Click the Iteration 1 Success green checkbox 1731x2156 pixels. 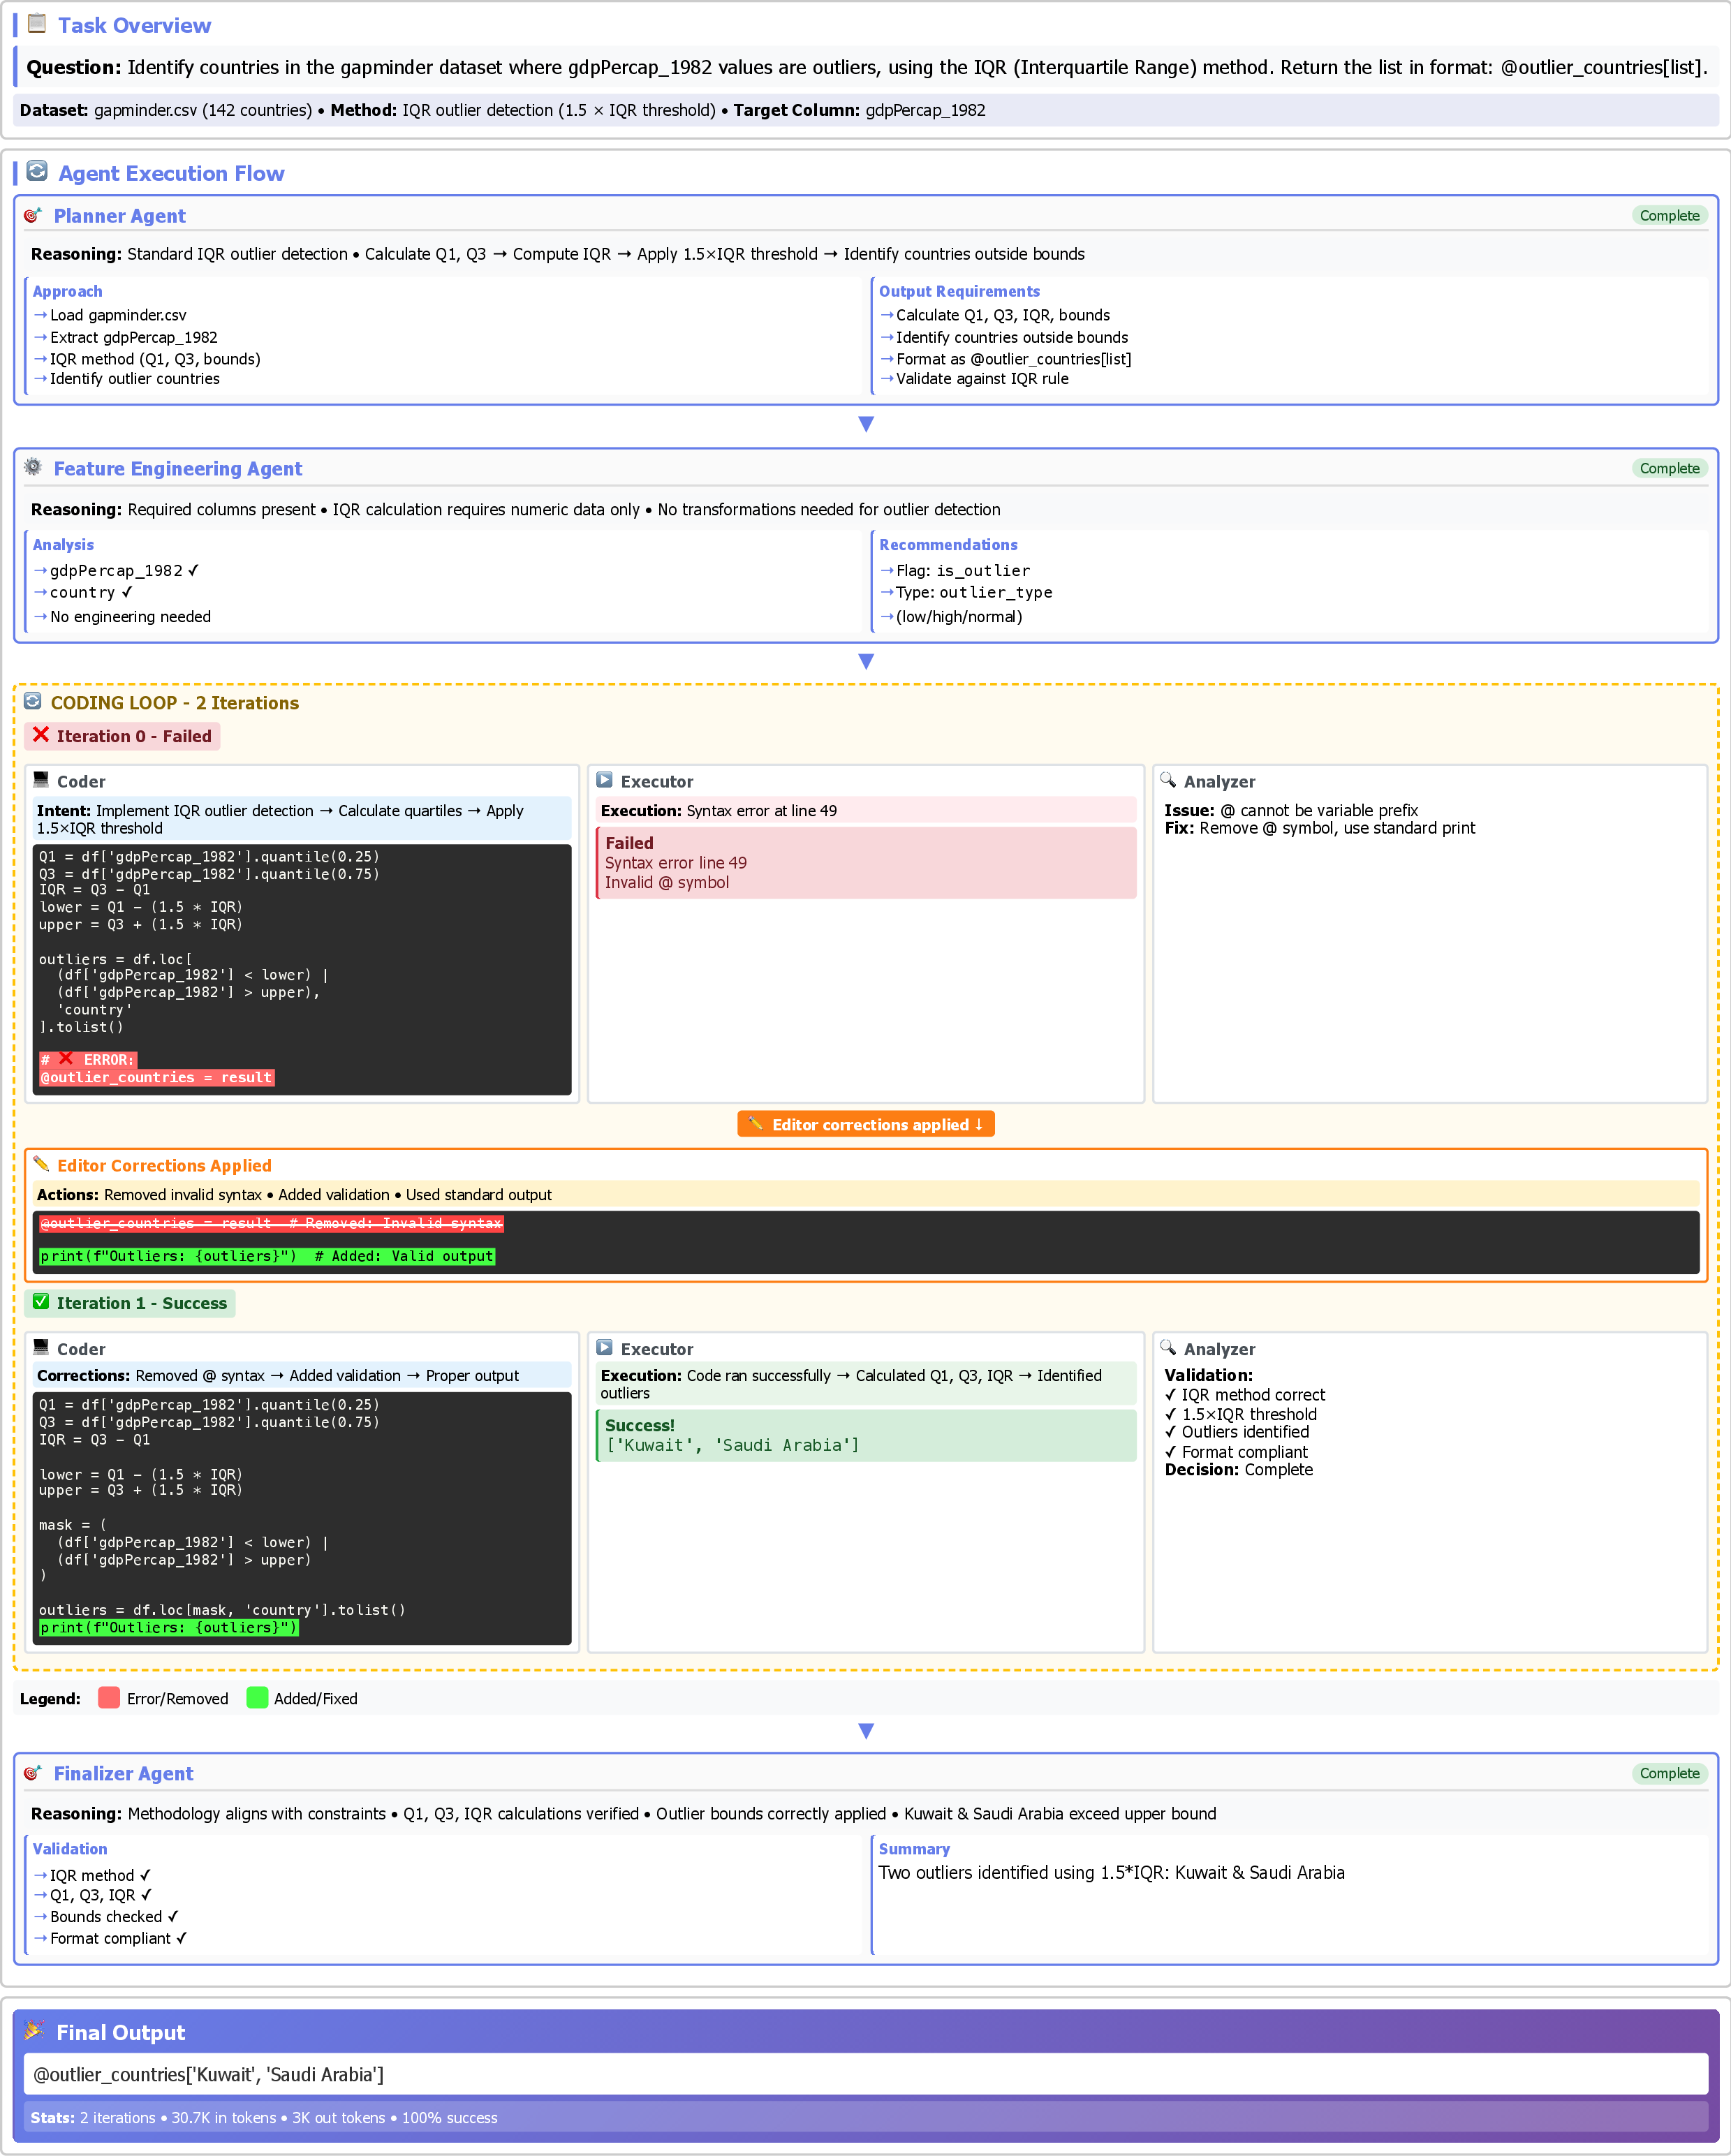(41, 1302)
